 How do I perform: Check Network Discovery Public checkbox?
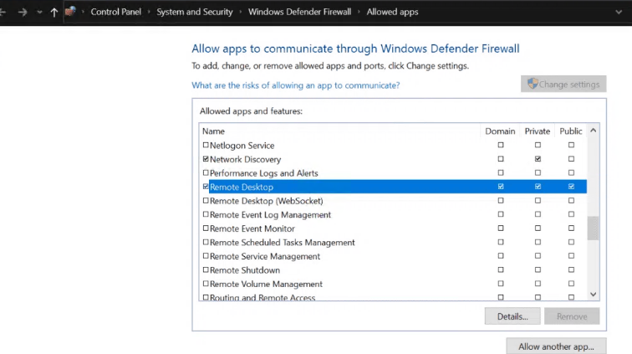(x=571, y=159)
